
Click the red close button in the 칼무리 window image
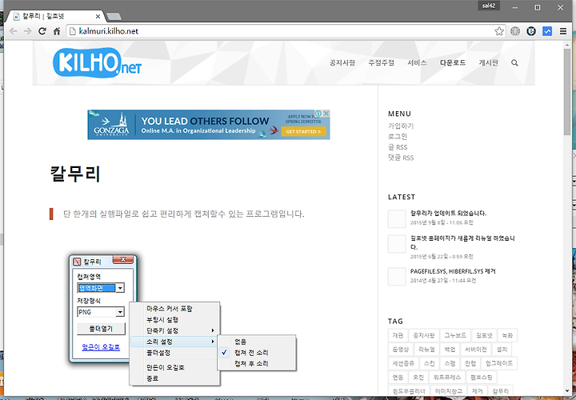click(123, 259)
